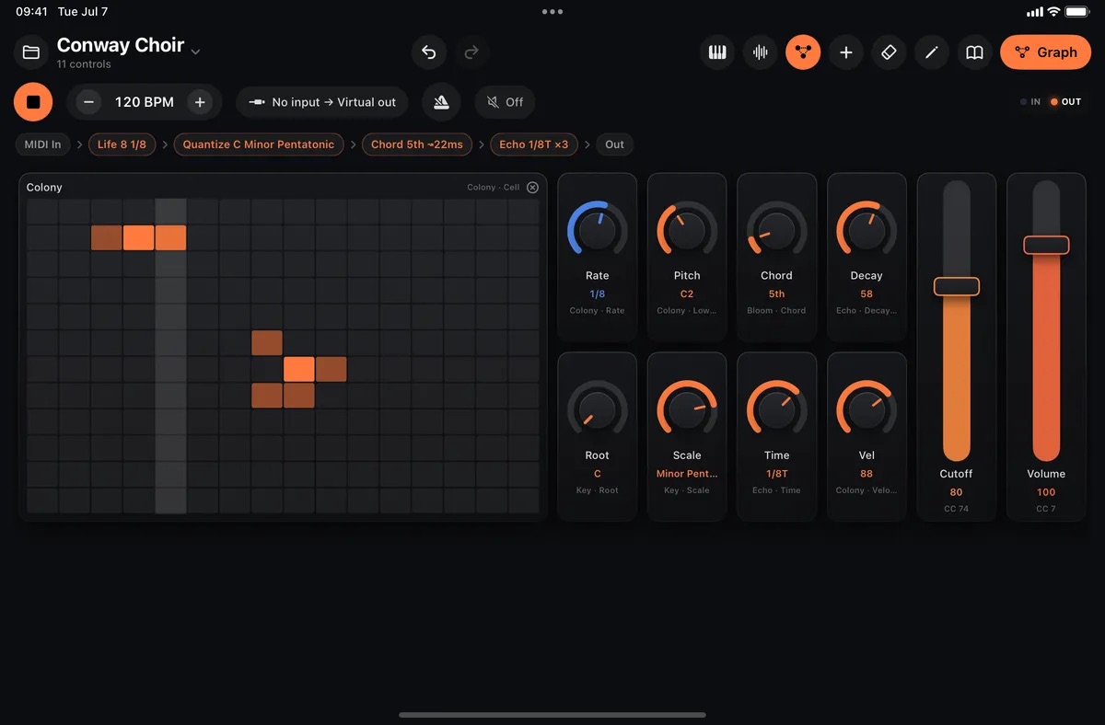Click the Cutoff slider handle
The image size is (1105, 725).
956,286
